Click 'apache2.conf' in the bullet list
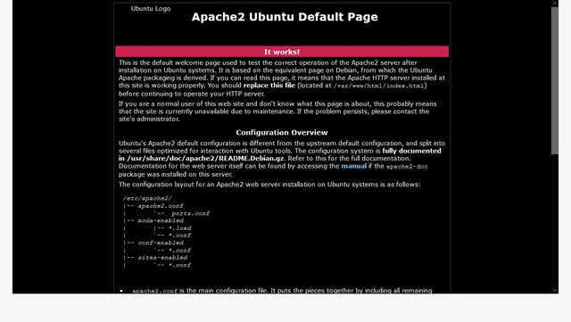This screenshot has height=322, width=571. pos(154,291)
